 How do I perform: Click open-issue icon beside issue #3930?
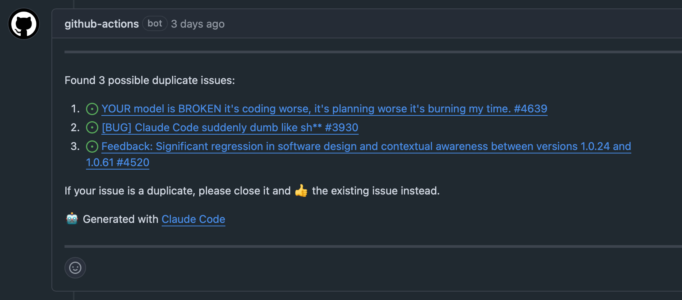(92, 127)
